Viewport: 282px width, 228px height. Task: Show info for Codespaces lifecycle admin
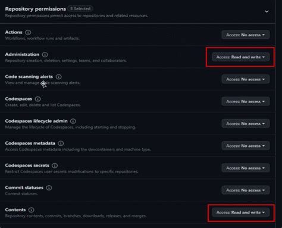[73, 121]
